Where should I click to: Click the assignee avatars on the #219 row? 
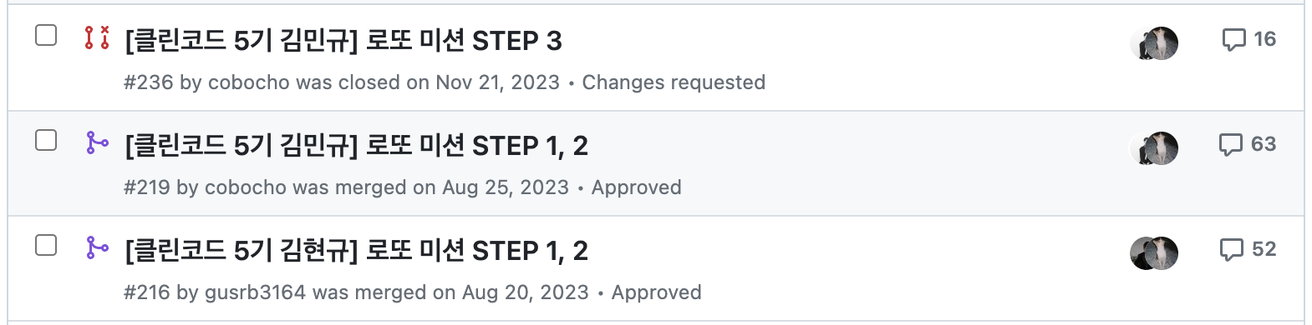[x=1154, y=148]
